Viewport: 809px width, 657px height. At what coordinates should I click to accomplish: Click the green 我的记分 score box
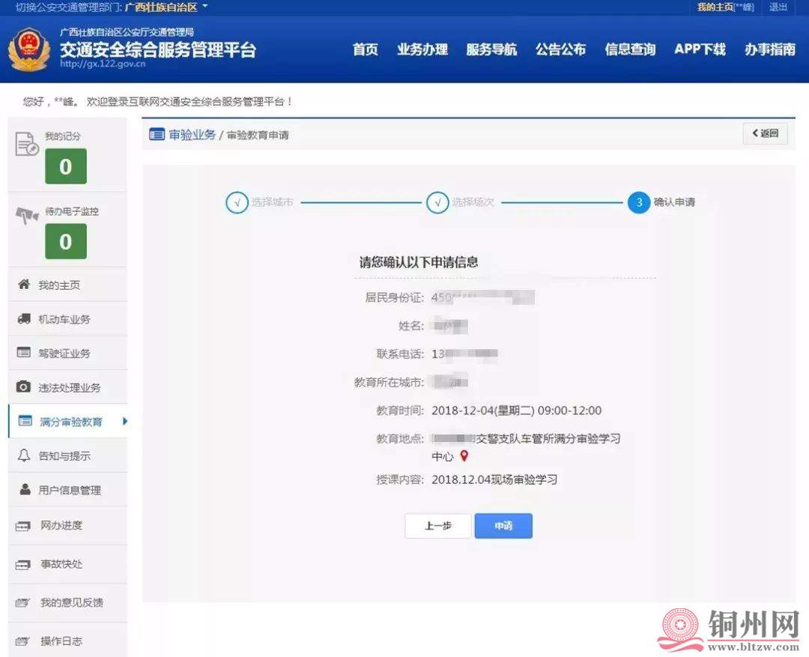click(x=65, y=166)
